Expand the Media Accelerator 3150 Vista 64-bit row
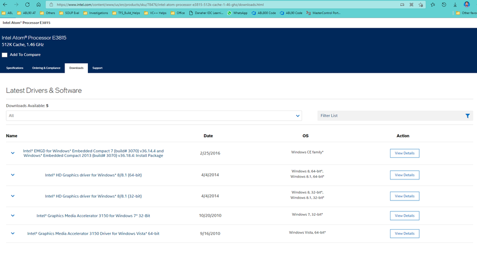Viewport: 477px width, 254px height. click(x=13, y=233)
